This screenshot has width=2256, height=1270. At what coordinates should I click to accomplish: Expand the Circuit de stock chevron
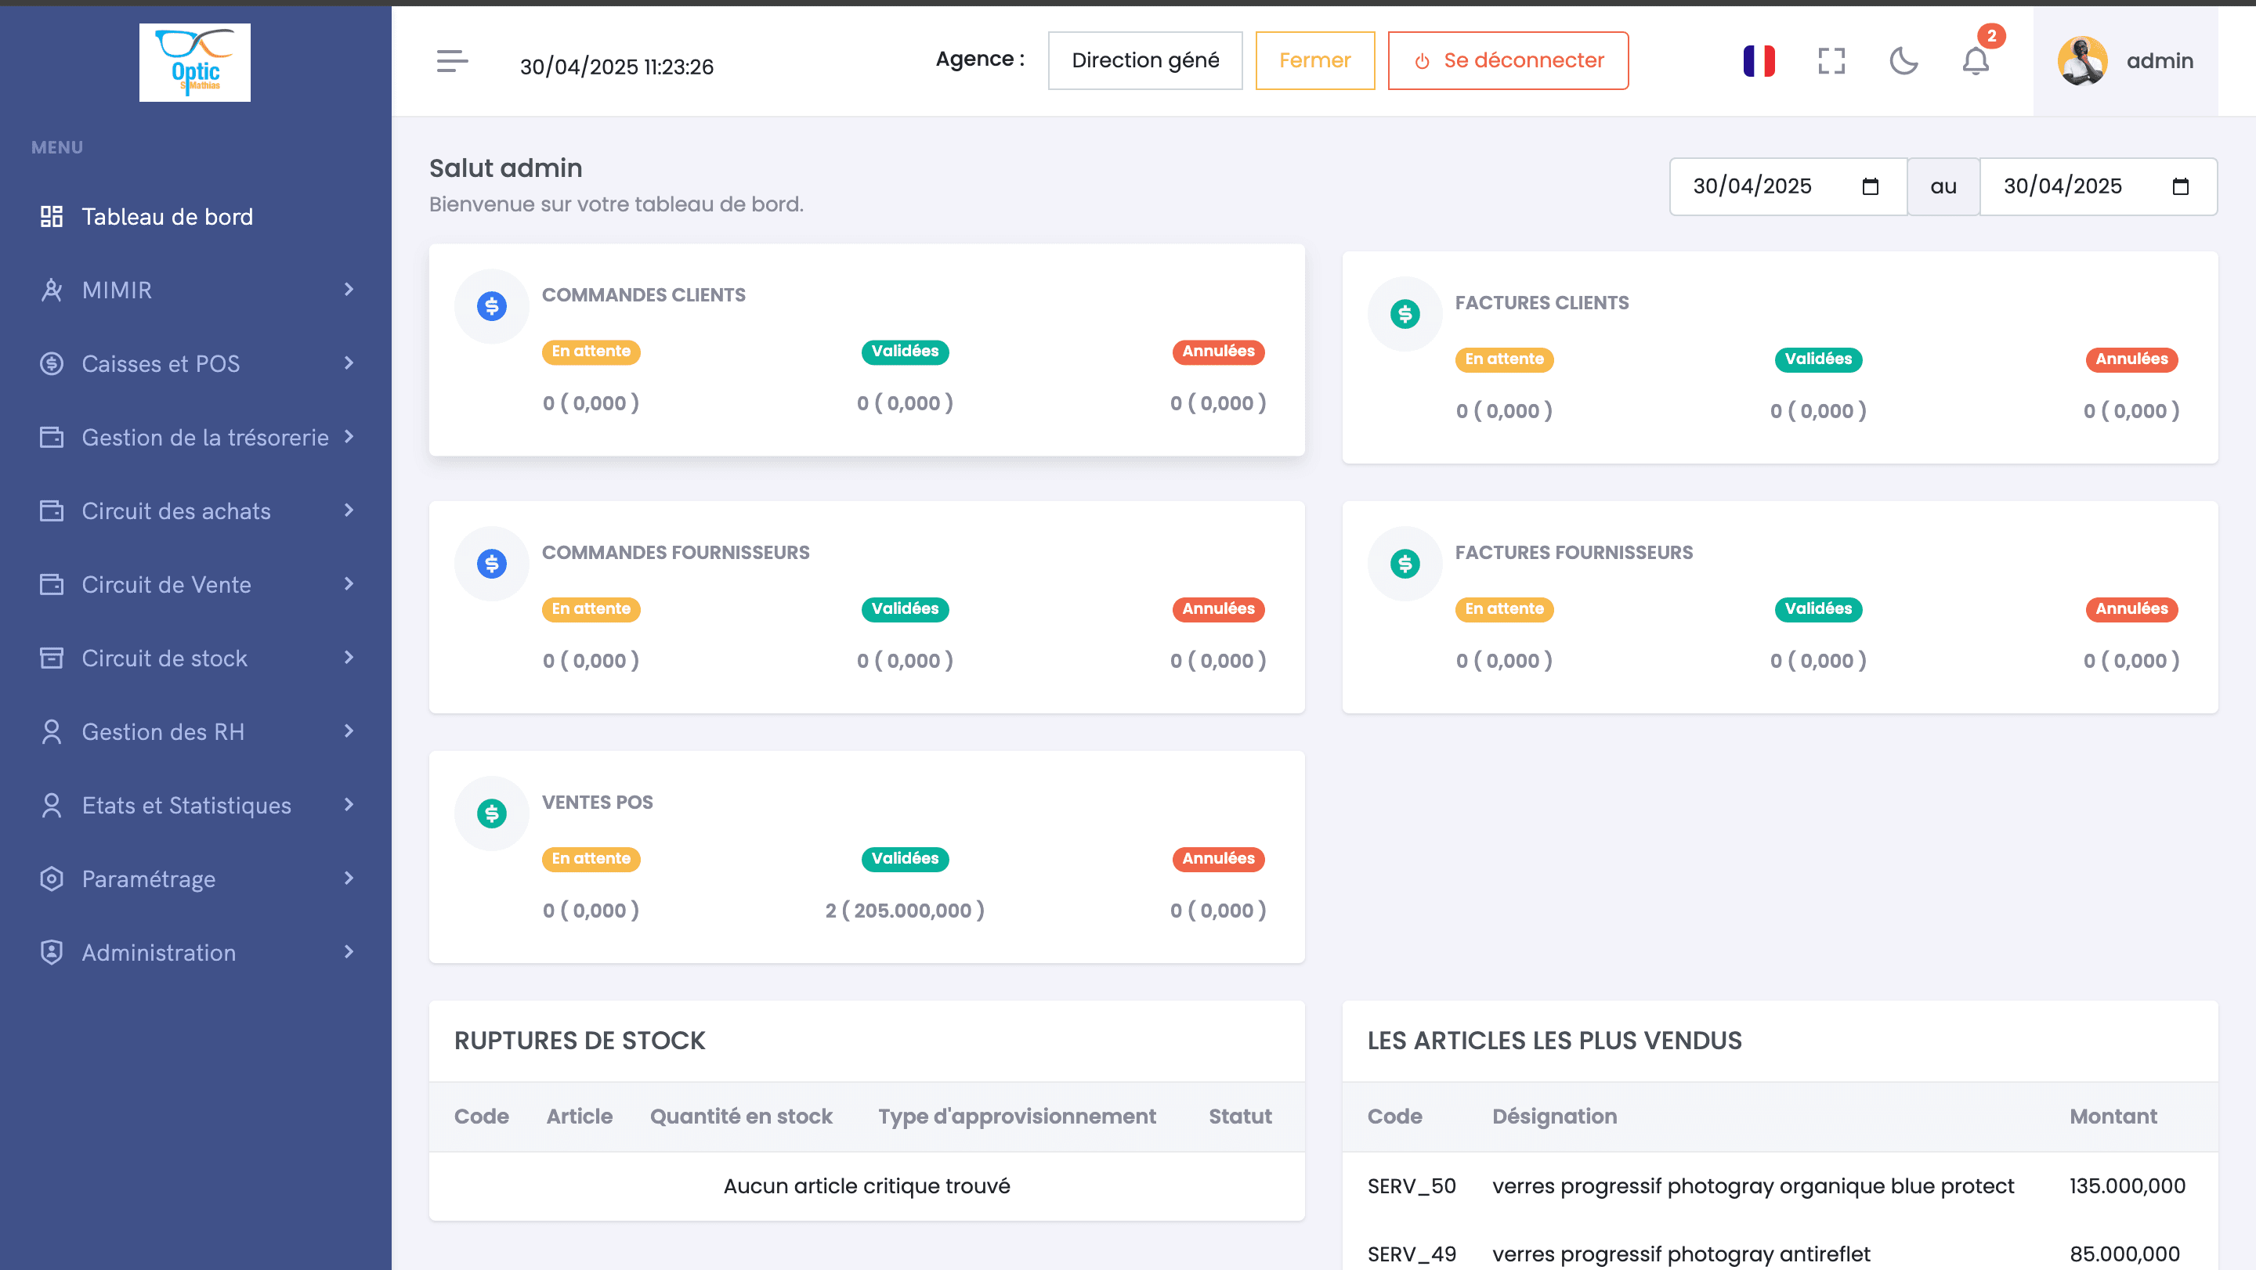(x=349, y=656)
